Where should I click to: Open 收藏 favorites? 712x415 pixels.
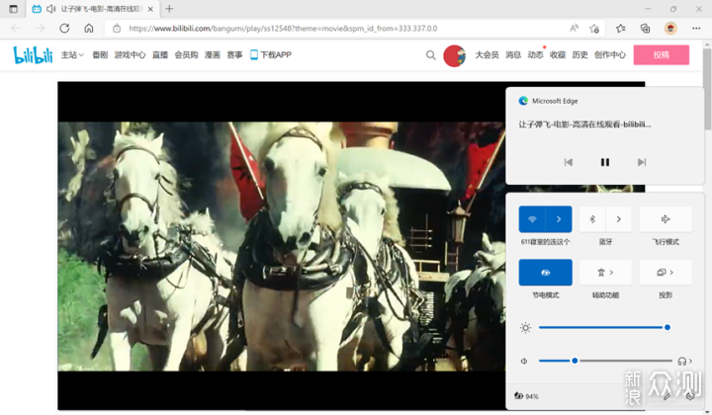click(x=558, y=55)
